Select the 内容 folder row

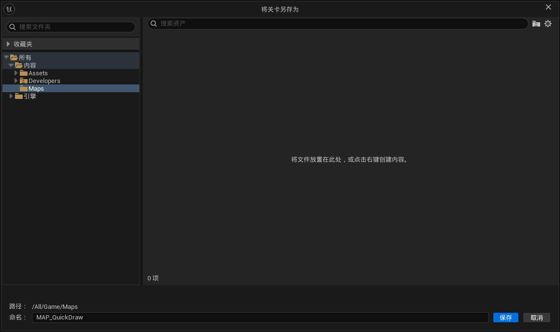pos(71,65)
